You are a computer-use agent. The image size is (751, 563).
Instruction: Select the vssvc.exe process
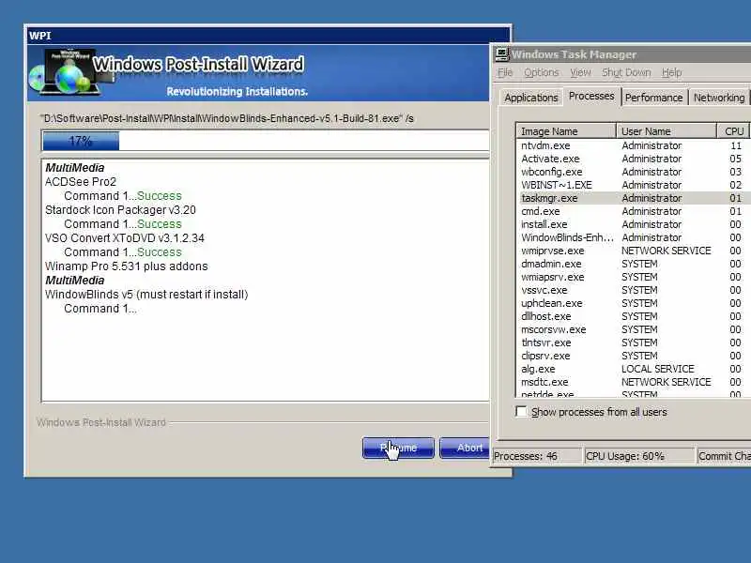[x=633, y=290]
